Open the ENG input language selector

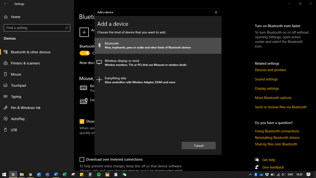290,175
